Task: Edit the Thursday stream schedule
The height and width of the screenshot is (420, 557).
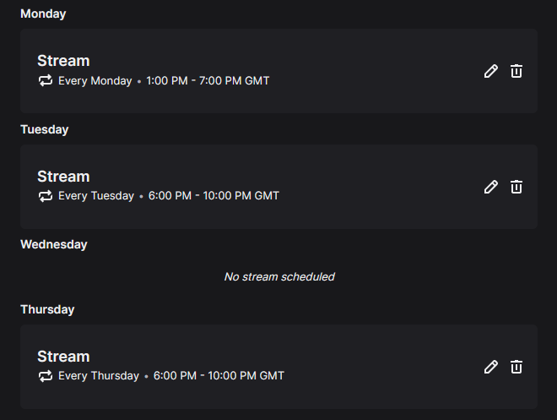Action: coord(491,367)
